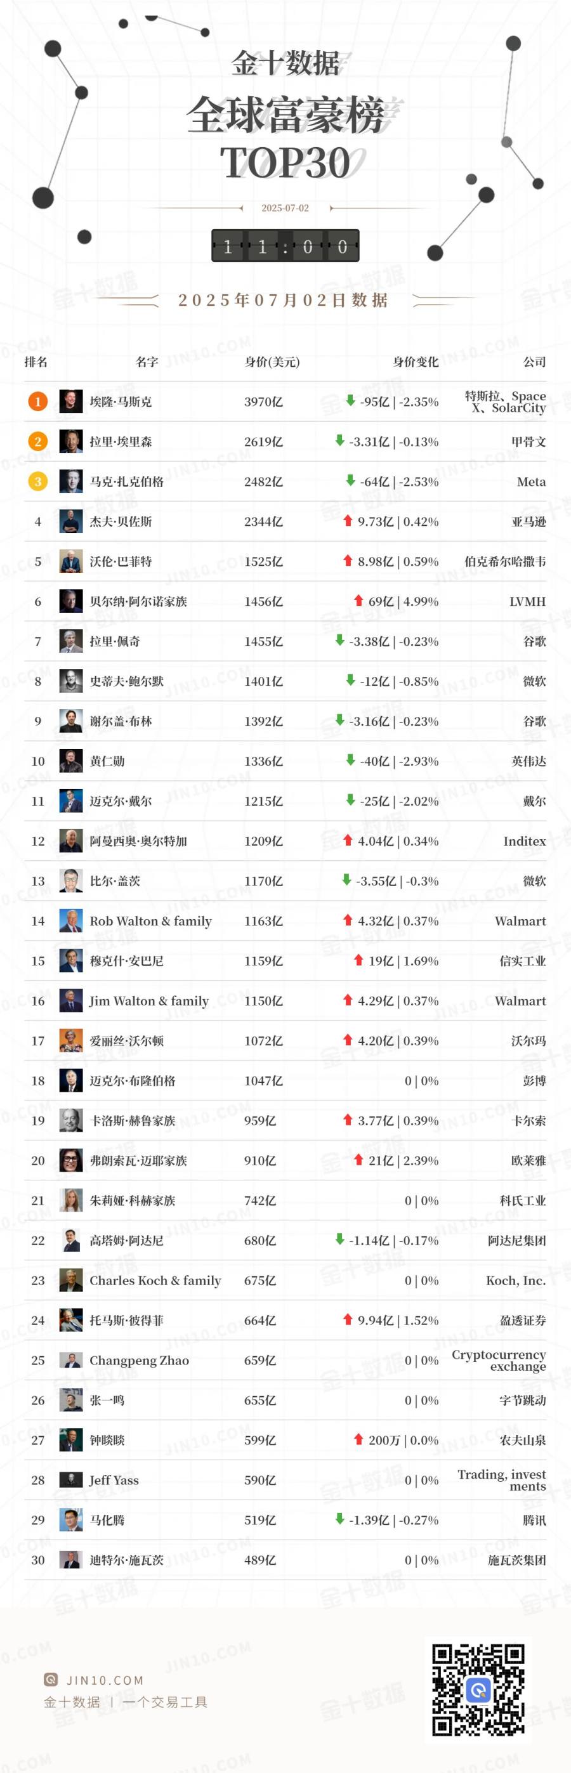Click the 公司 column header
The image size is (571, 1773).
coord(534,362)
